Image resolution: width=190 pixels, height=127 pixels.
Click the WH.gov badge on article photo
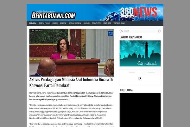[x=111, y=34]
